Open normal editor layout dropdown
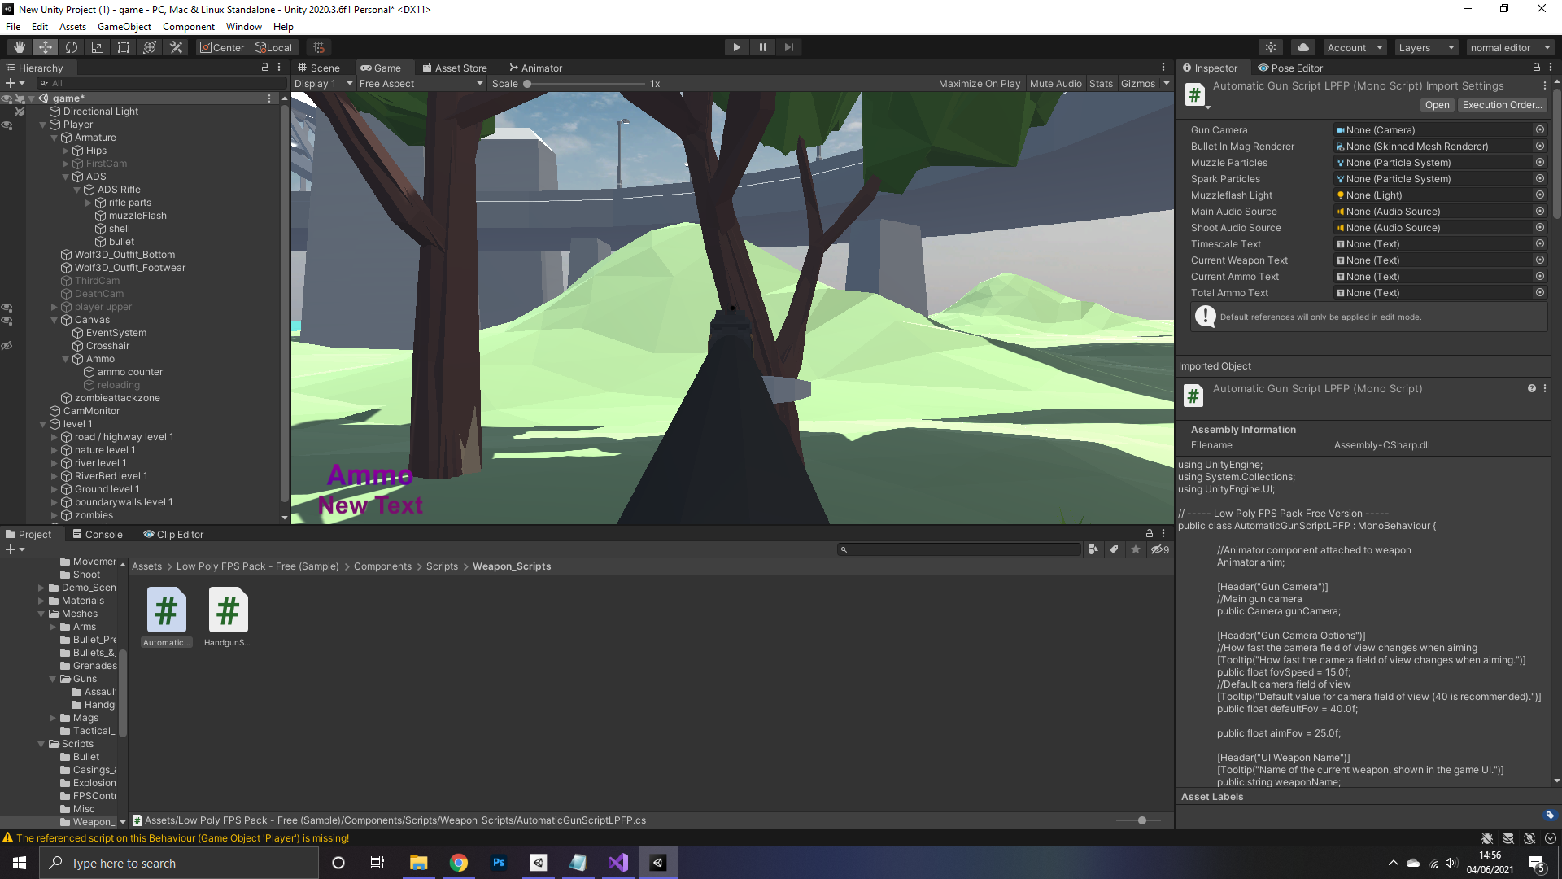Screen dimensions: 1562x879 (x=1510, y=47)
